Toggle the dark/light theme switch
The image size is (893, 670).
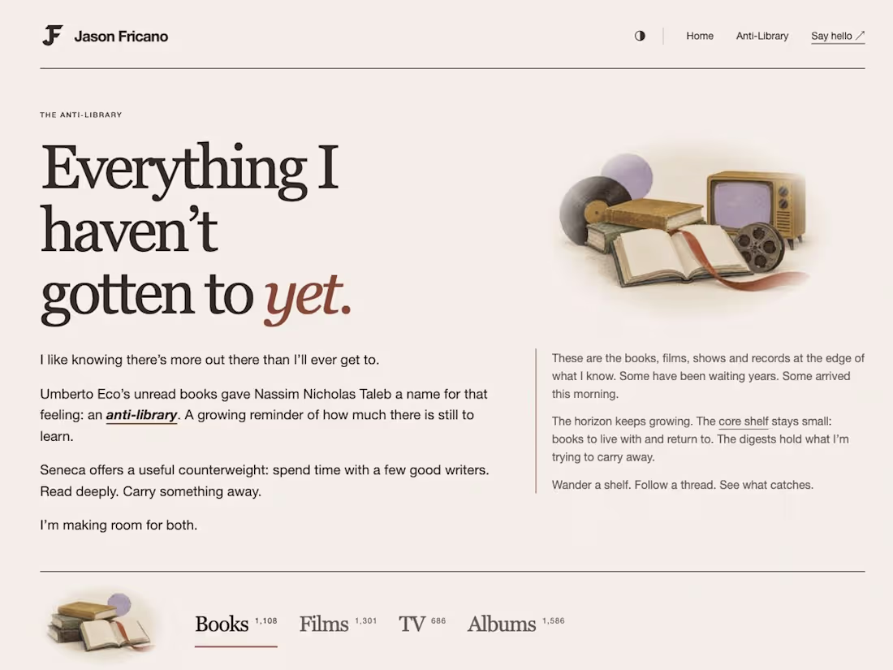[641, 36]
